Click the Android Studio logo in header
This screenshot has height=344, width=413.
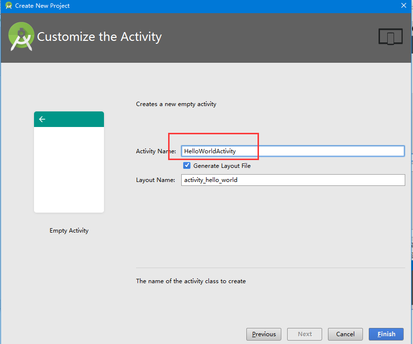point(21,36)
